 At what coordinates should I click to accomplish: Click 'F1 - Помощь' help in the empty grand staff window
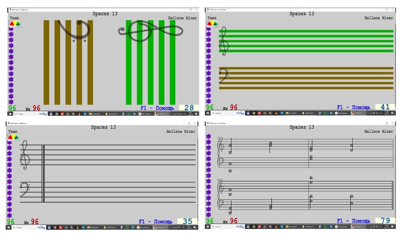point(156,222)
